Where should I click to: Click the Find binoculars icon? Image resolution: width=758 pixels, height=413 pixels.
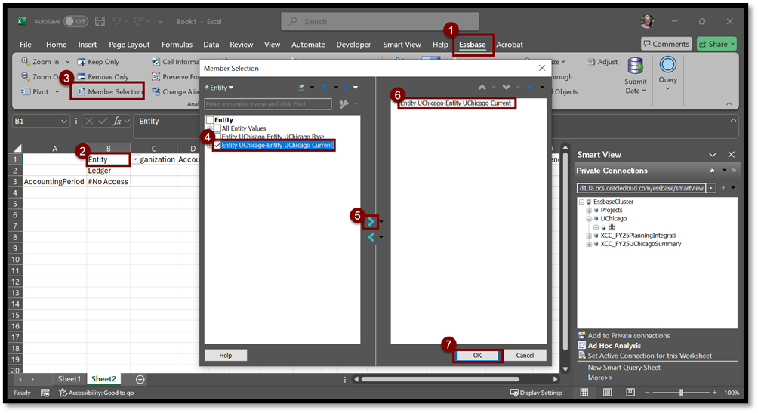pos(344,104)
